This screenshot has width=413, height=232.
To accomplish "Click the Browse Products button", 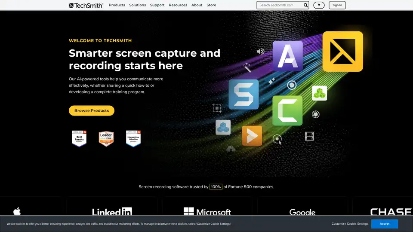I will pos(92,110).
